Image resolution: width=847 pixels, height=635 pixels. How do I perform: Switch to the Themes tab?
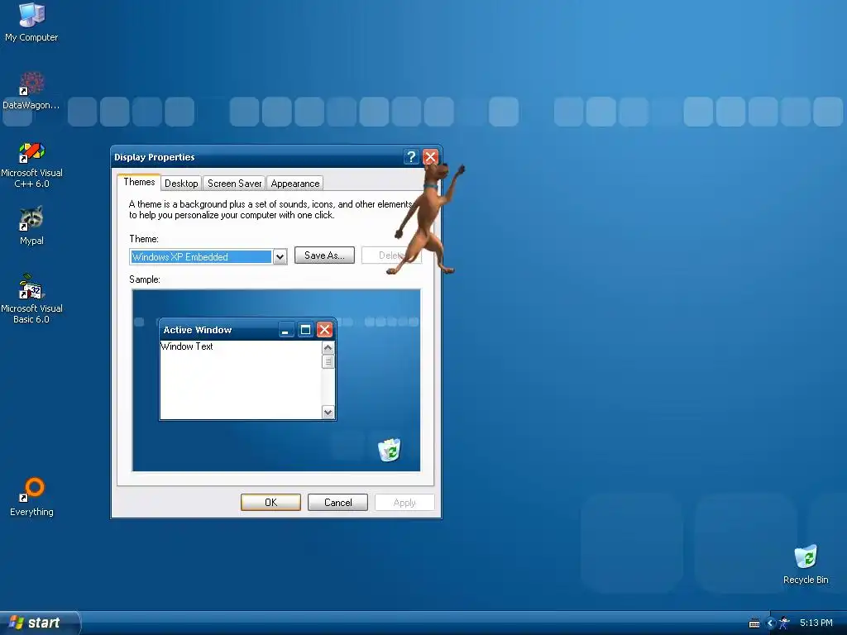139,182
